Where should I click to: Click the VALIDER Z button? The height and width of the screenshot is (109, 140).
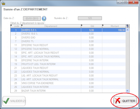coord(14,101)
